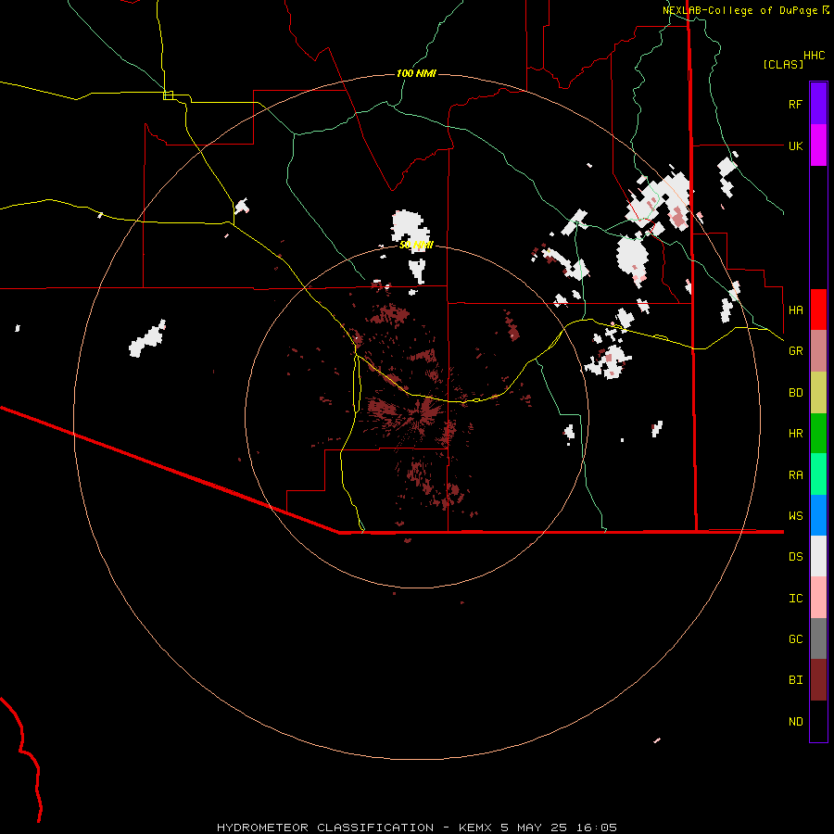Click the HHC product label
Viewport: 834px width, 834px height.
tap(814, 56)
